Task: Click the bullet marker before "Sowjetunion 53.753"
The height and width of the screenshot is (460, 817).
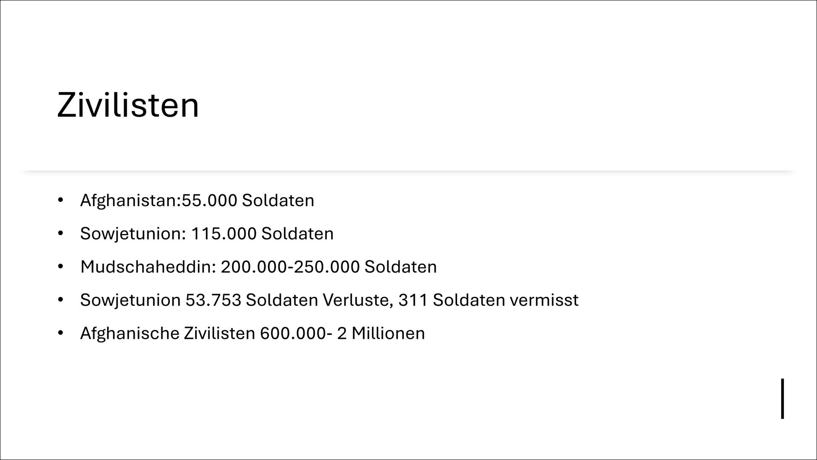Action: (x=60, y=300)
